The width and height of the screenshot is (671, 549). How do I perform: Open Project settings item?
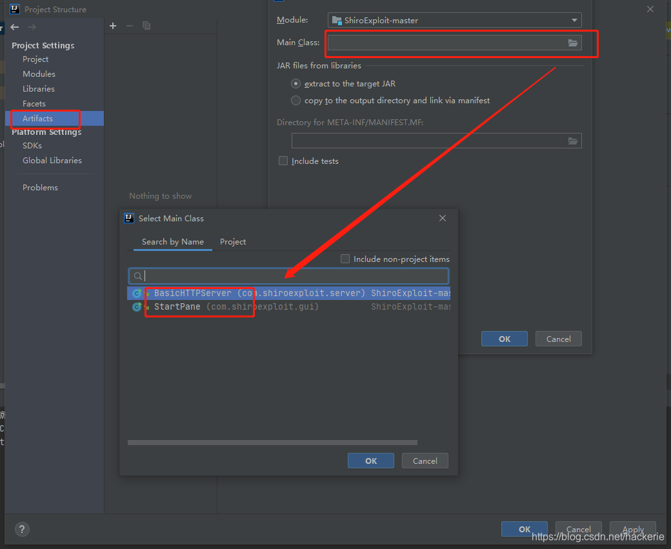(x=35, y=59)
